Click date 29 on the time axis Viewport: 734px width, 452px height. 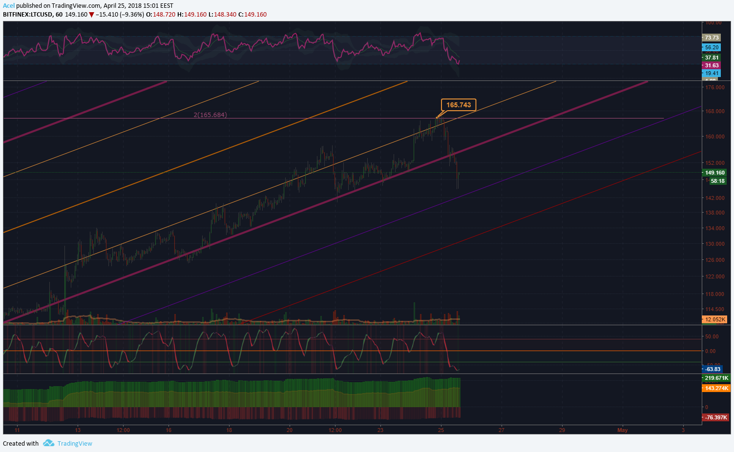point(562,430)
